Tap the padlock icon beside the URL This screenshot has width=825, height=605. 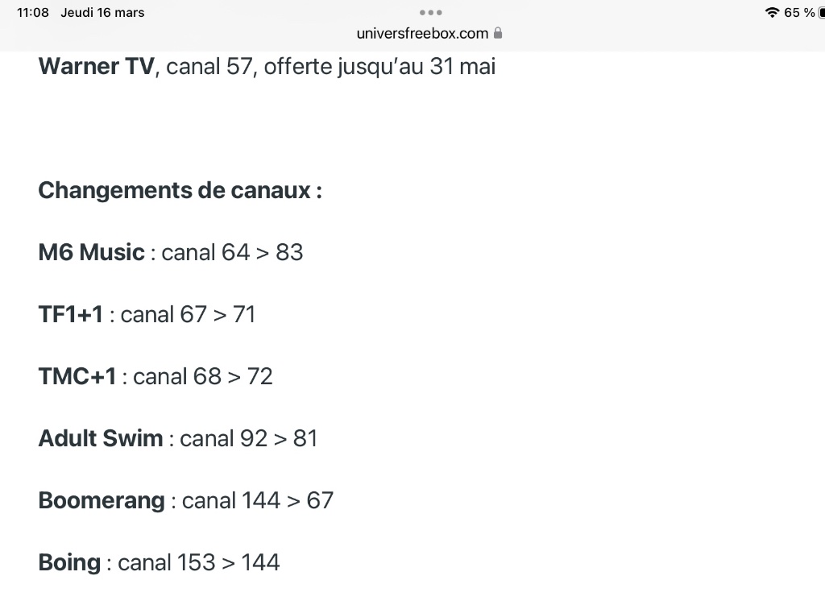coord(498,33)
